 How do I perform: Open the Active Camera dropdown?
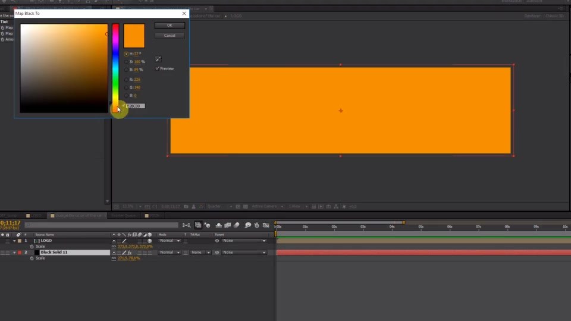[267, 206]
